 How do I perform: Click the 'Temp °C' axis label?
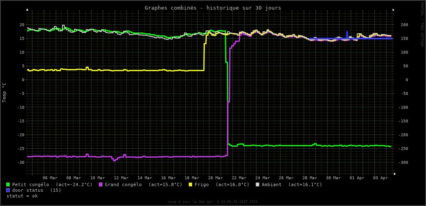4,92
